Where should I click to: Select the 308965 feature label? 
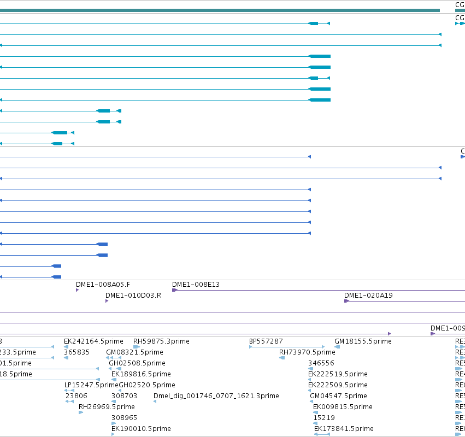point(124,418)
